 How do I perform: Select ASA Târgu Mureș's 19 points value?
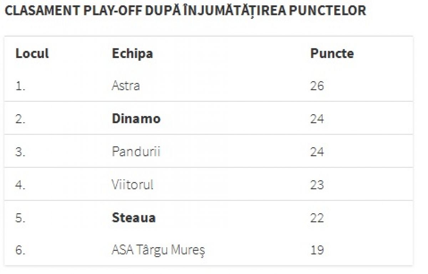click(317, 250)
